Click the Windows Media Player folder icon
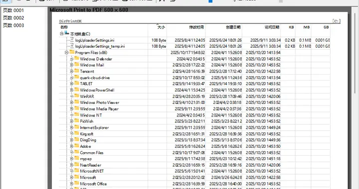This screenshot has height=189, width=359. pos(77,108)
